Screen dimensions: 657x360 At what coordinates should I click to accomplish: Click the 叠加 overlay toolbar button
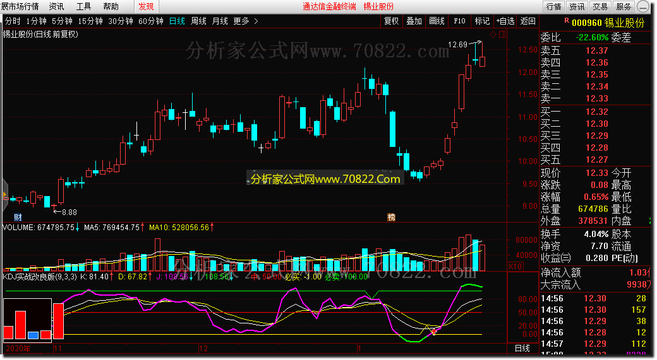pyautogui.click(x=414, y=21)
